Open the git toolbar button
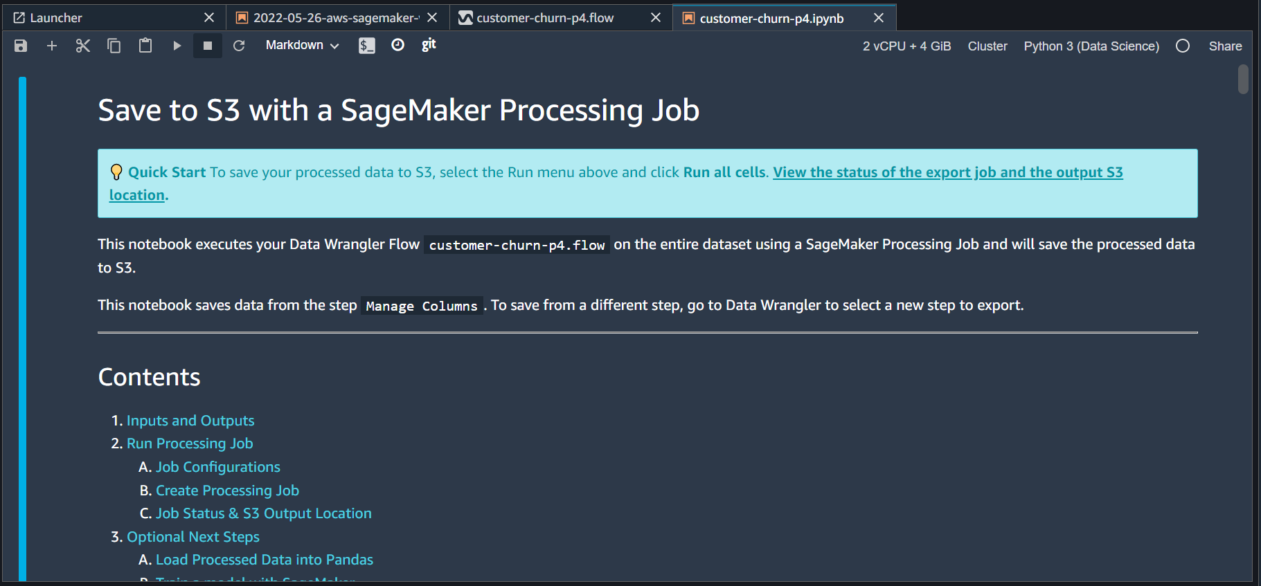 pyautogui.click(x=429, y=45)
